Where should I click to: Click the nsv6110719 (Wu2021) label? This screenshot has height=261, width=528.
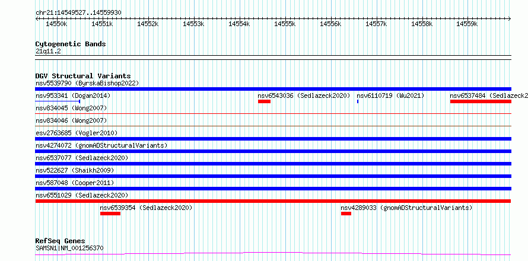pyautogui.click(x=390, y=96)
